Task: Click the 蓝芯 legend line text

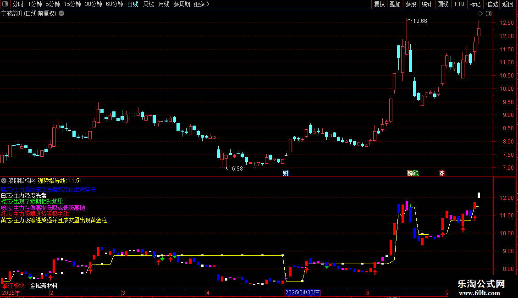Action: pos(48,190)
